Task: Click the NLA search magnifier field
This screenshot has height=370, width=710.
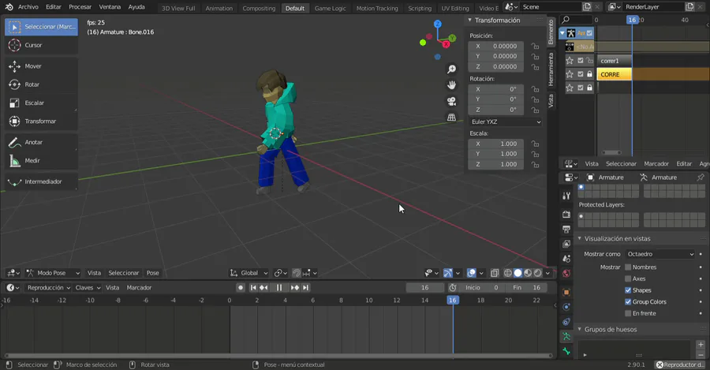Action: click(x=577, y=20)
